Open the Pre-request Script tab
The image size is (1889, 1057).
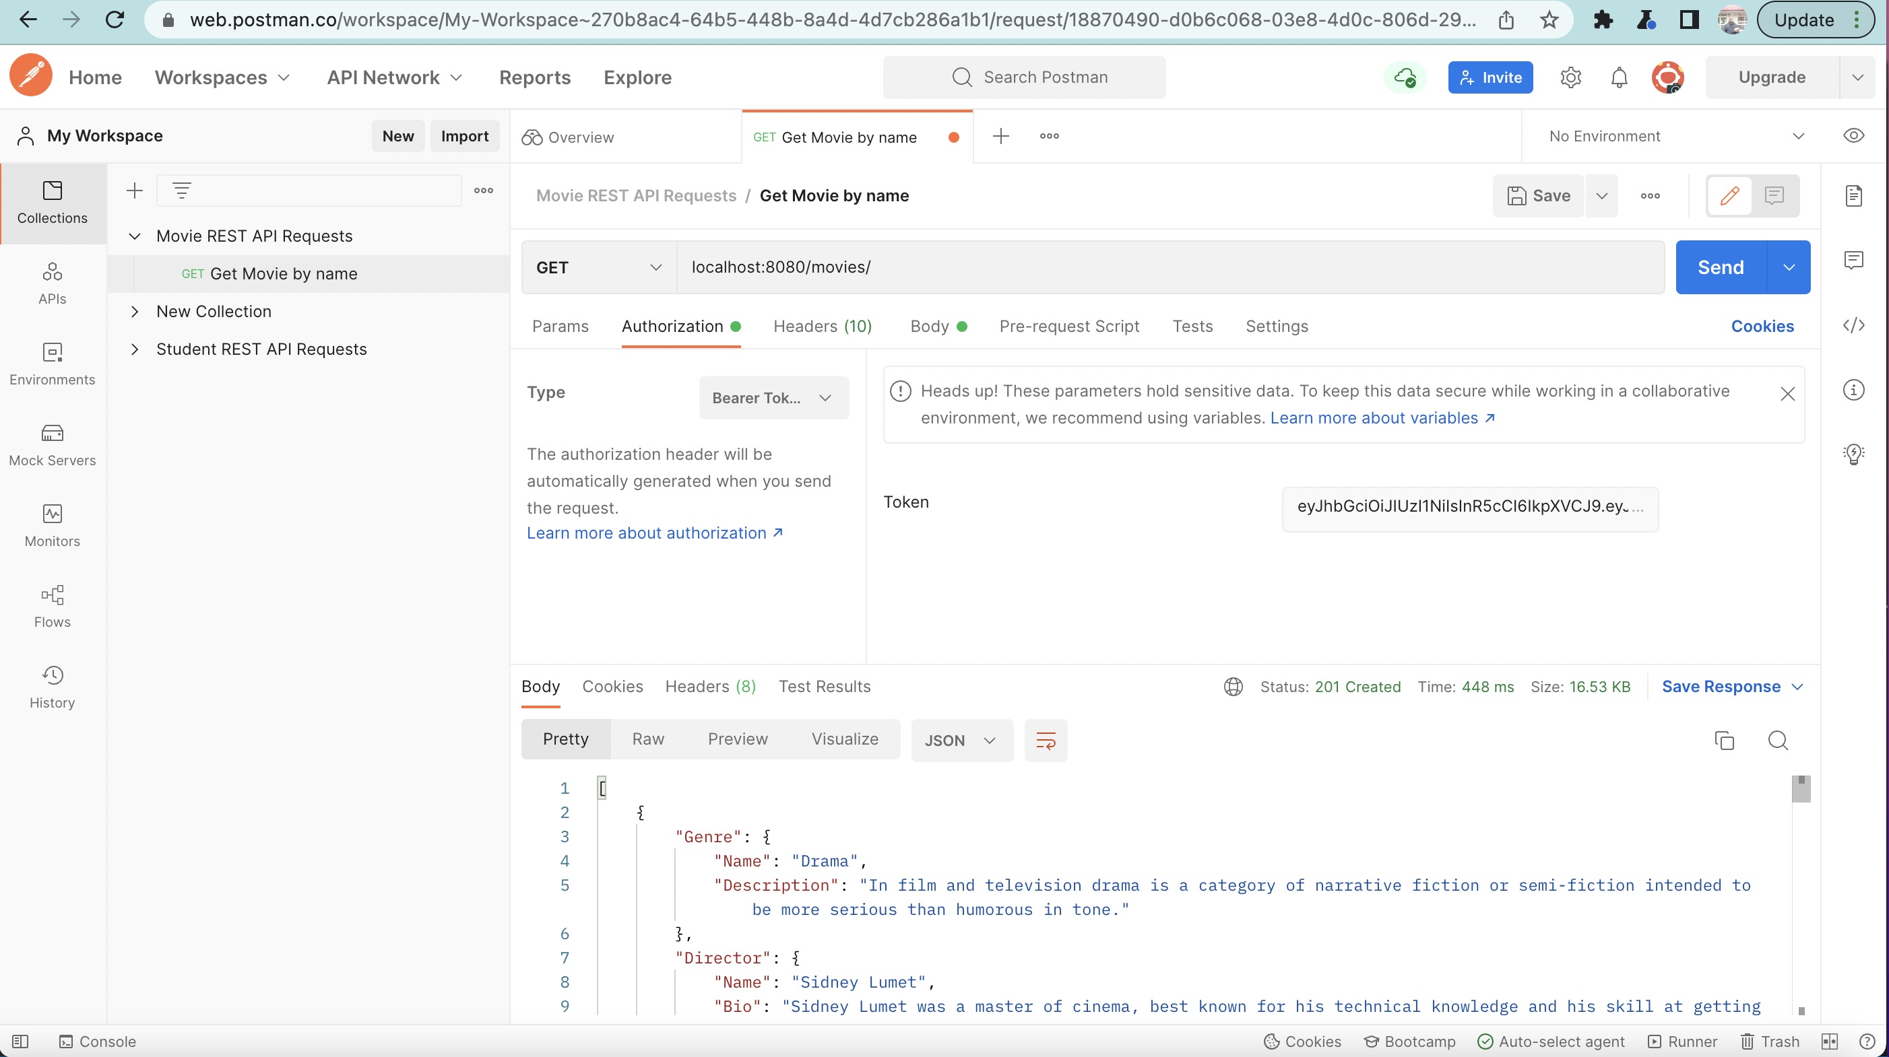tap(1069, 327)
